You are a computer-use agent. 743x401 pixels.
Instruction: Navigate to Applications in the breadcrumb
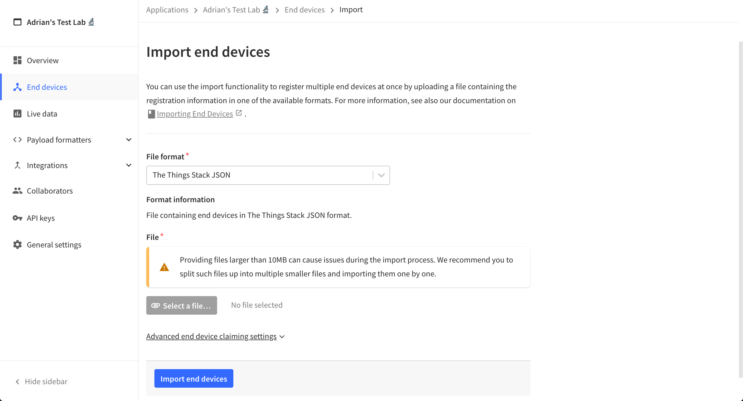[x=167, y=10]
